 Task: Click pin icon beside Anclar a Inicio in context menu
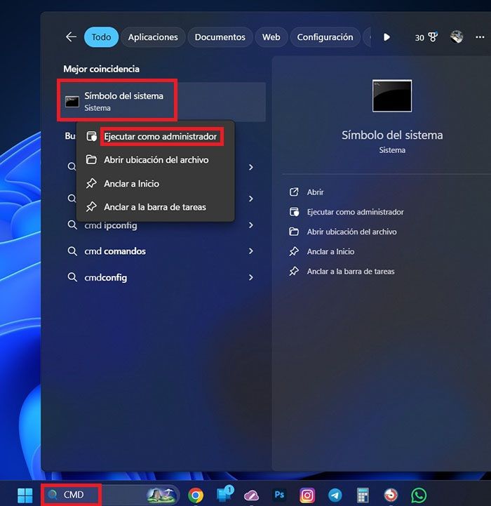91,183
